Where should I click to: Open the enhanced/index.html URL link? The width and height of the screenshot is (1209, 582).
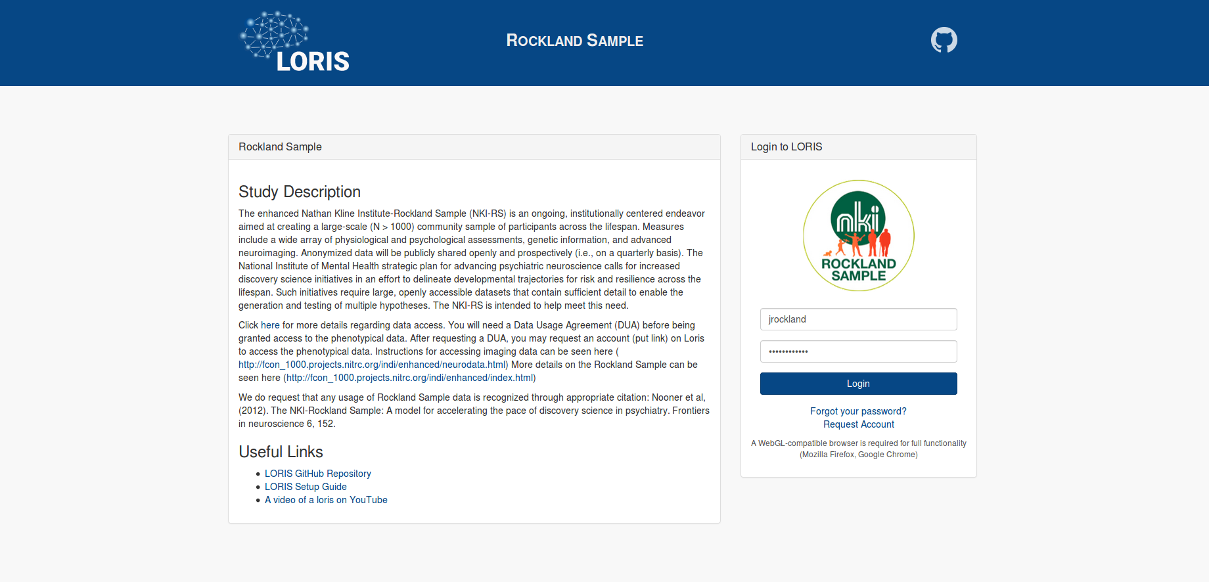[411, 378]
